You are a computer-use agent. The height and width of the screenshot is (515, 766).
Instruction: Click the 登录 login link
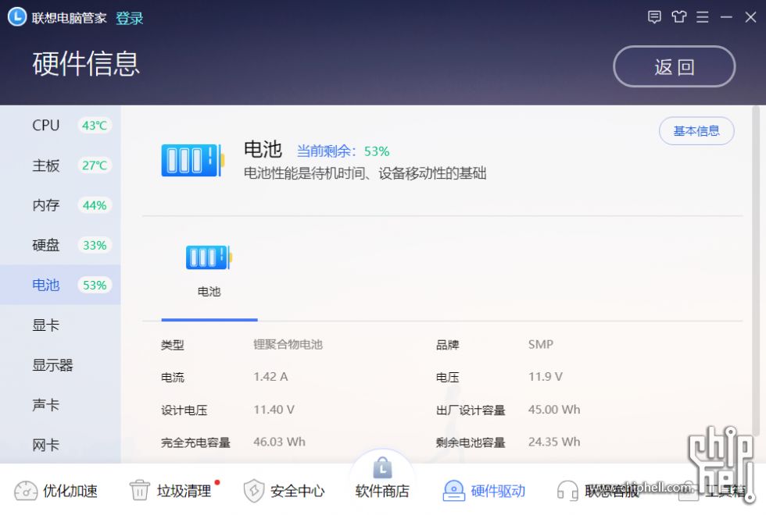point(130,19)
